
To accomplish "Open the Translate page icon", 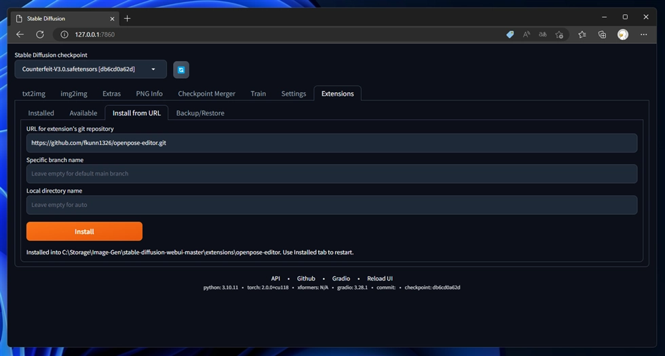I will click(542, 35).
